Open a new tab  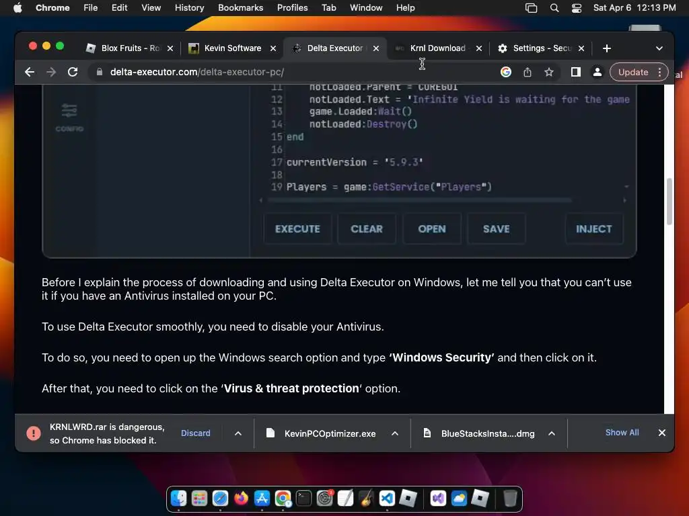point(607,48)
